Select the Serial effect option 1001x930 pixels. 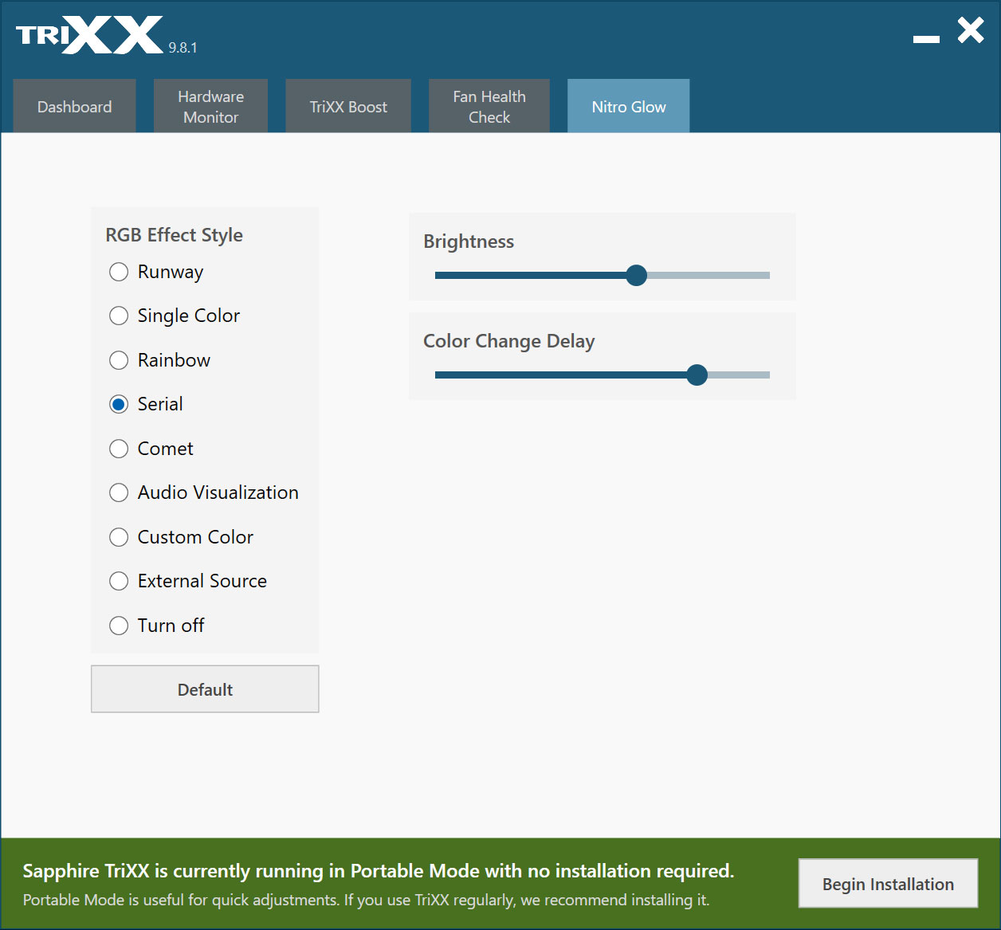(119, 405)
